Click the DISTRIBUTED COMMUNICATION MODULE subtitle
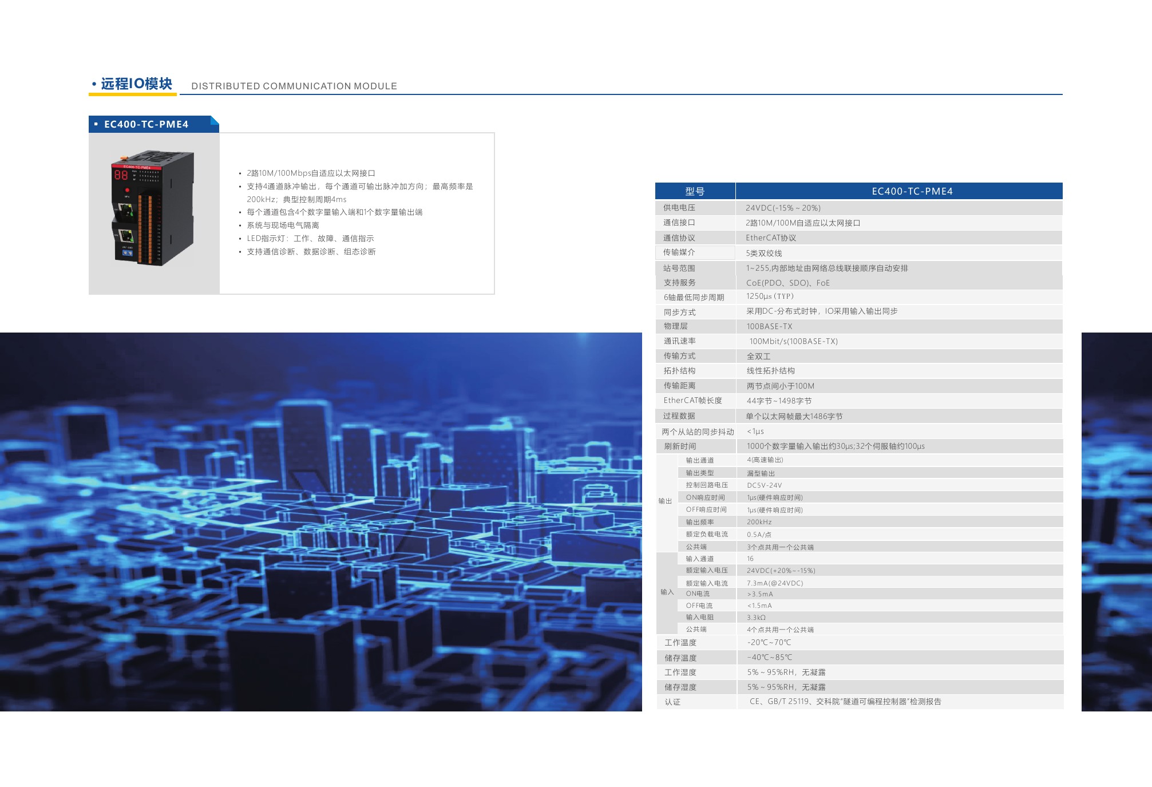 294,86
